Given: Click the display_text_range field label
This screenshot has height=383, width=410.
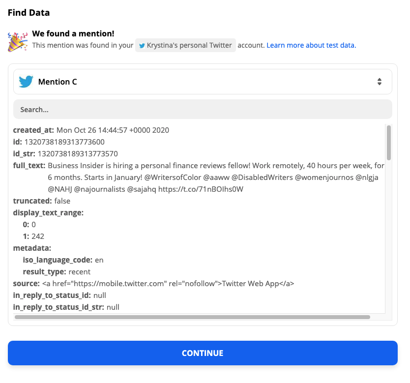Looking at the screenshot, I should coord(48,213).
